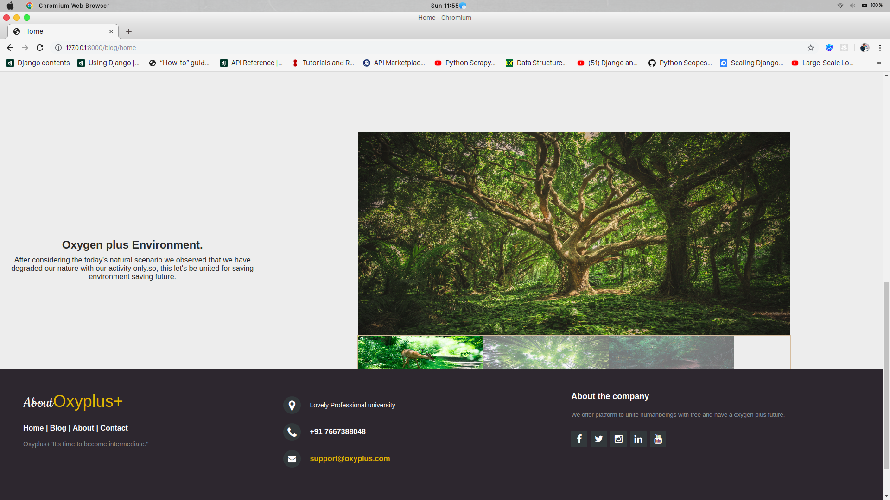Viewport: 890px width, 500px height.
Task: Open the Twitter social icon in footer
Action: [599, 439]
